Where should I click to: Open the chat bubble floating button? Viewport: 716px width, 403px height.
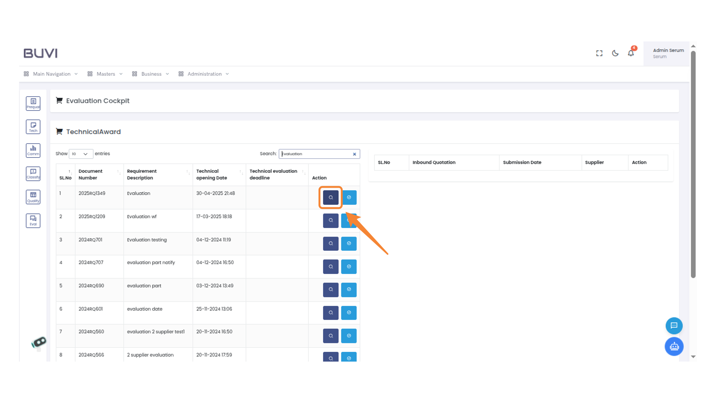tap(674, 326)
